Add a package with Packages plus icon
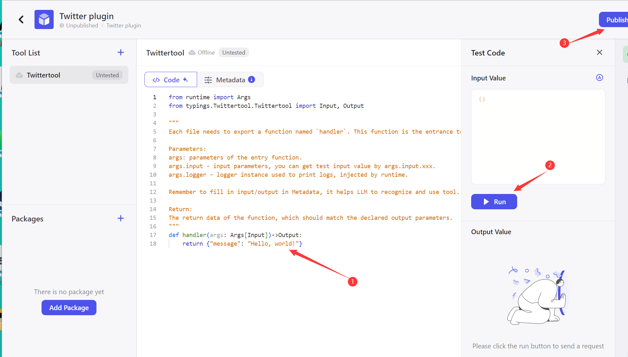The width and height of the screenshot is (628, 357). pyautogui.click(x=121, y=219)
